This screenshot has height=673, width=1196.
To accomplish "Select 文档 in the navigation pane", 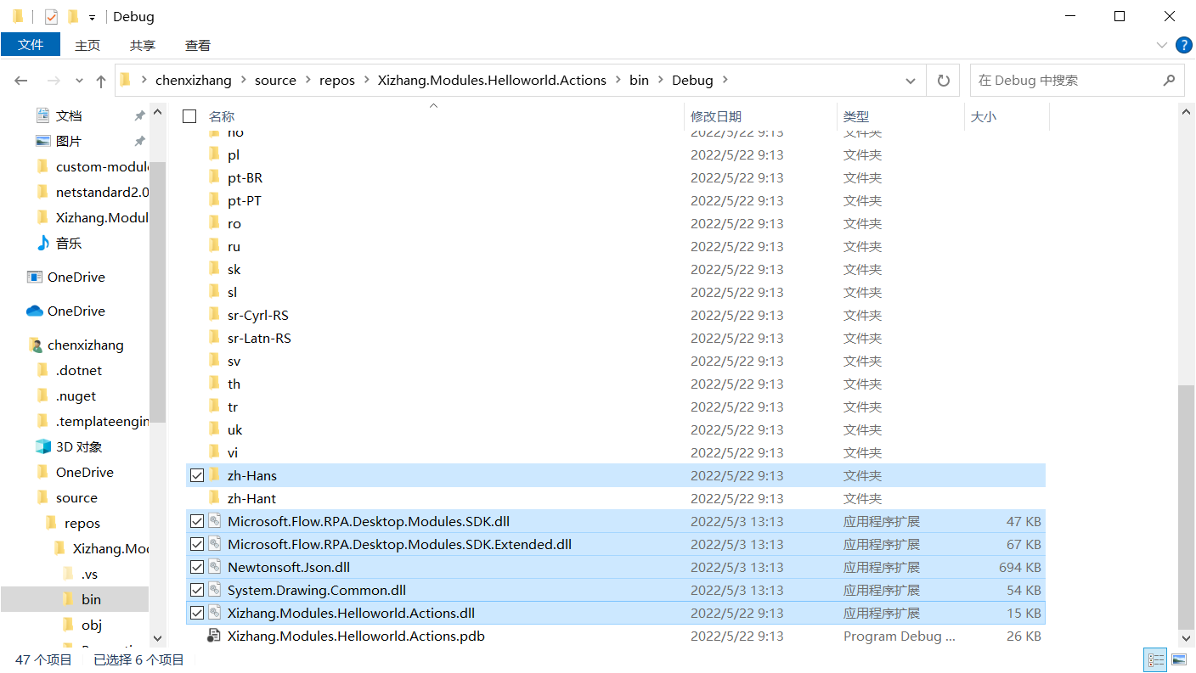I will tap(69, 115).
